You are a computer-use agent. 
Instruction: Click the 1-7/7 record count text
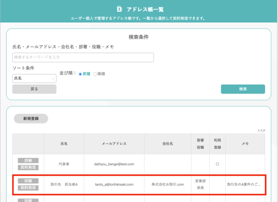261,131
